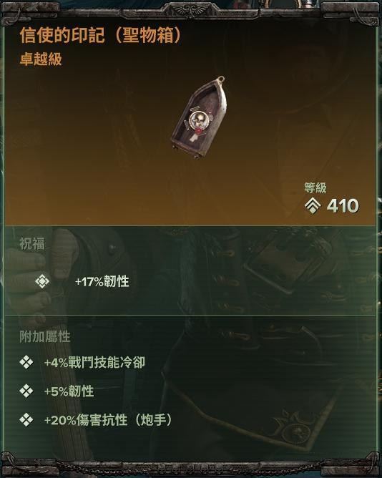Screen dimensions: 382x478
Task: Click the rarity label 卓越級
Action: tap(41, 59)
